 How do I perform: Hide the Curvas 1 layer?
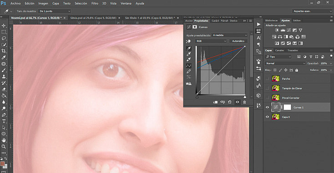267,108
